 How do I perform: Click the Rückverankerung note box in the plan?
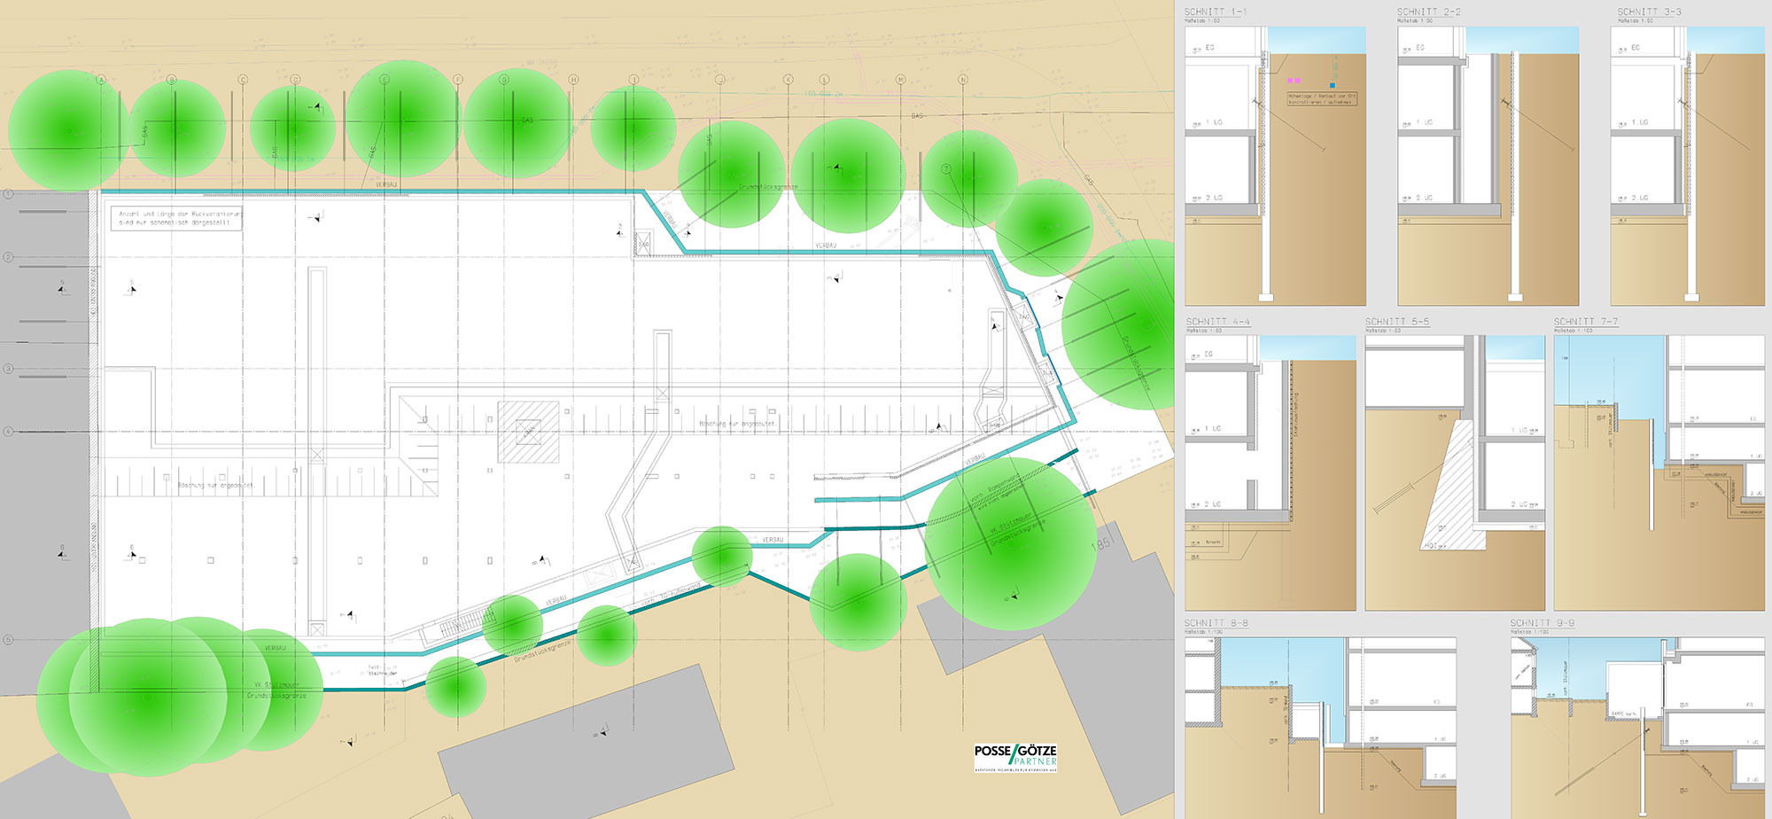click(x=176, y=218)
